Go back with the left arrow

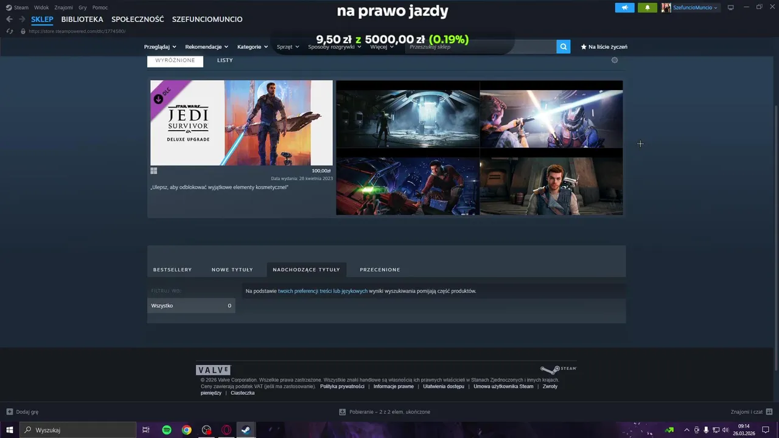pyautogui.click(x=9, y=19)
